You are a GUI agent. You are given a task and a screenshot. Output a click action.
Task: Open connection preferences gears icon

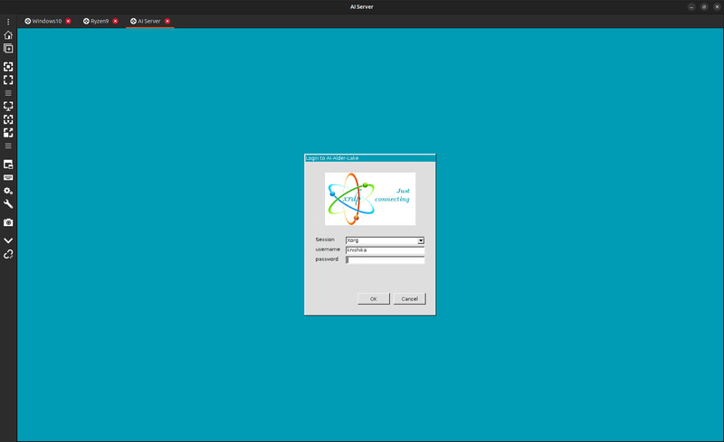click(8, 191)
